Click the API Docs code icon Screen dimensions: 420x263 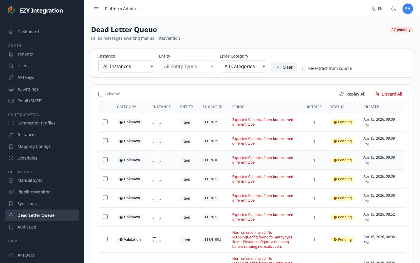11,255
